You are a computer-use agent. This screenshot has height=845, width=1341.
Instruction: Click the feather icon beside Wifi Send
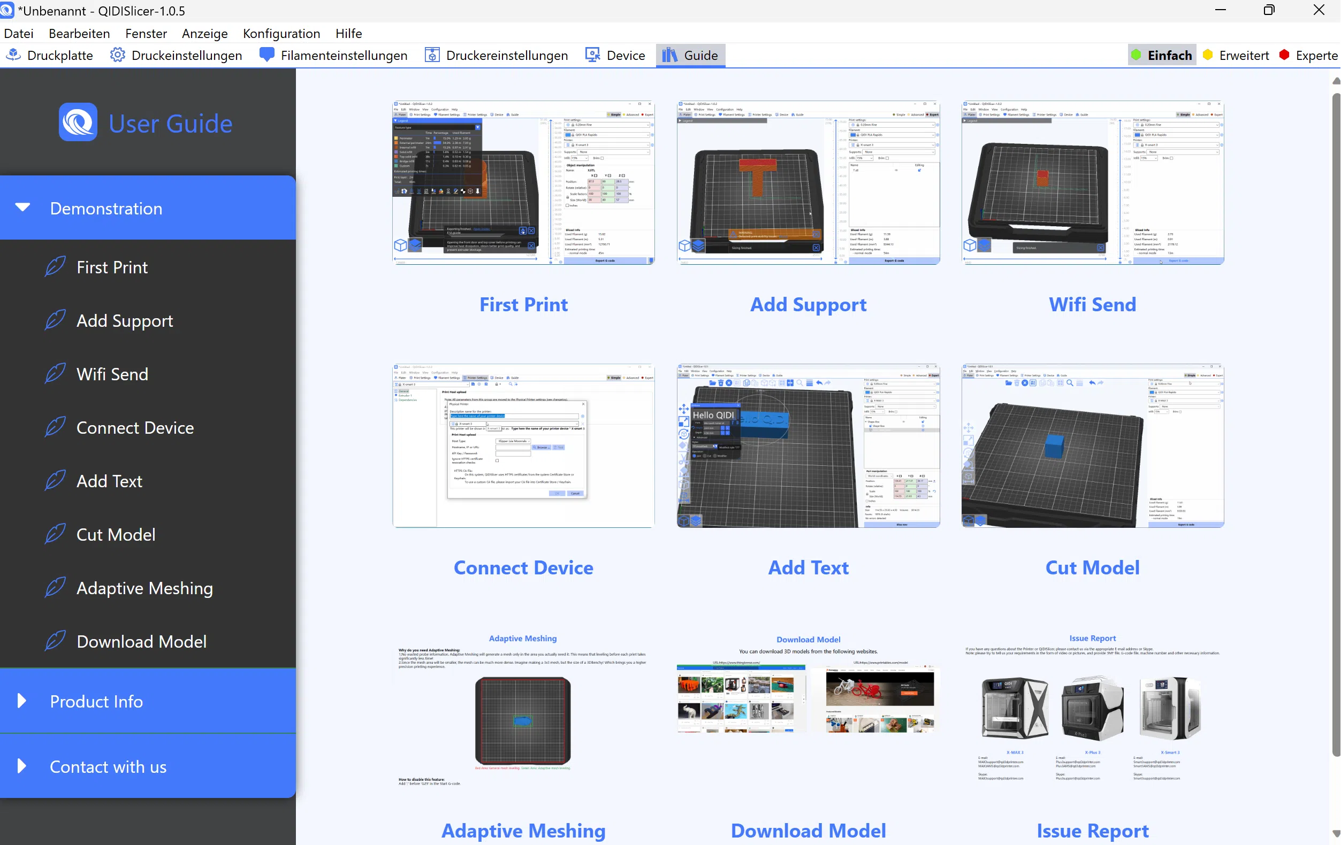[55, 373]
